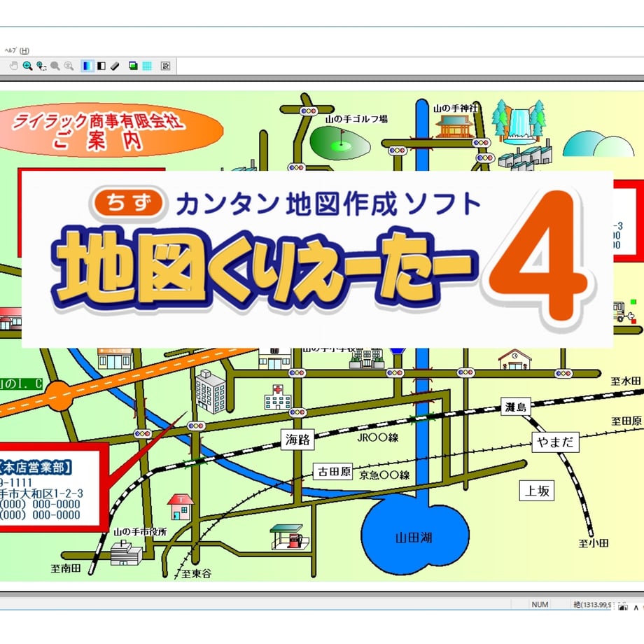Select the traffic signal beside the hospital
The height and width of the screenshot is (644, 644).
297,412
